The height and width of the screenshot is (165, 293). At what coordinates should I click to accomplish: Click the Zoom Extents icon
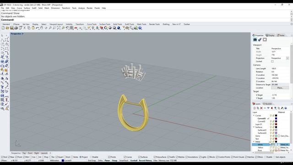click(x=59, y=28)
